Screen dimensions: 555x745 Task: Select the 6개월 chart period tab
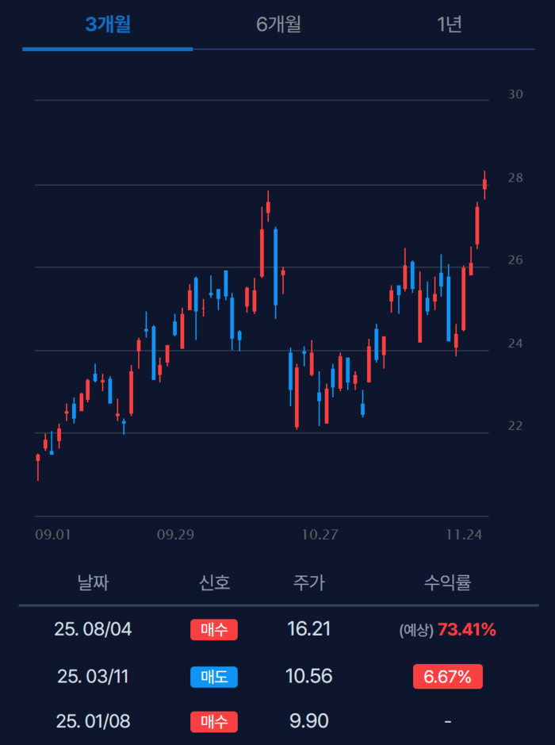279,25
